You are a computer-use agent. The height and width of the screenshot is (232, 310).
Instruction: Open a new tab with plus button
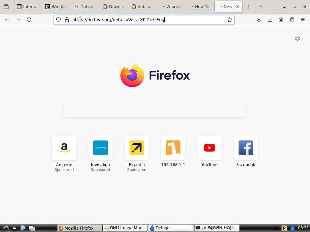coord(249,7)
